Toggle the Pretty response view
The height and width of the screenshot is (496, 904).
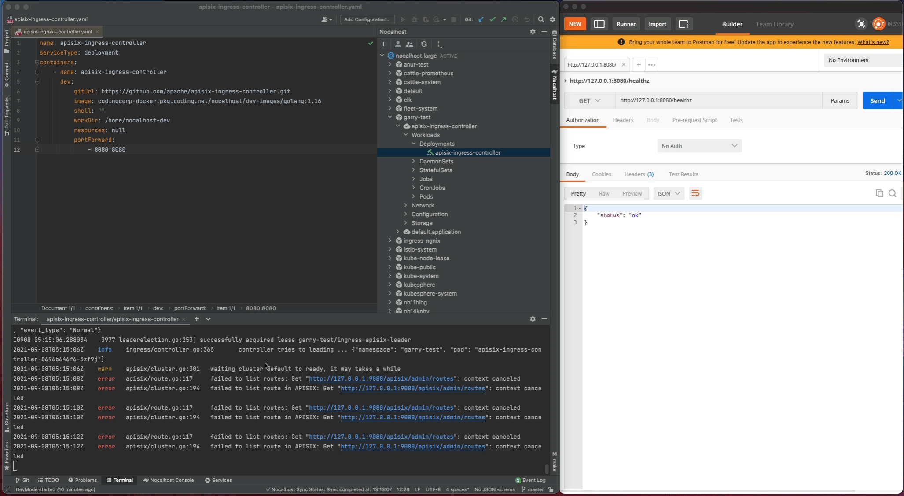tap(578, 193)
